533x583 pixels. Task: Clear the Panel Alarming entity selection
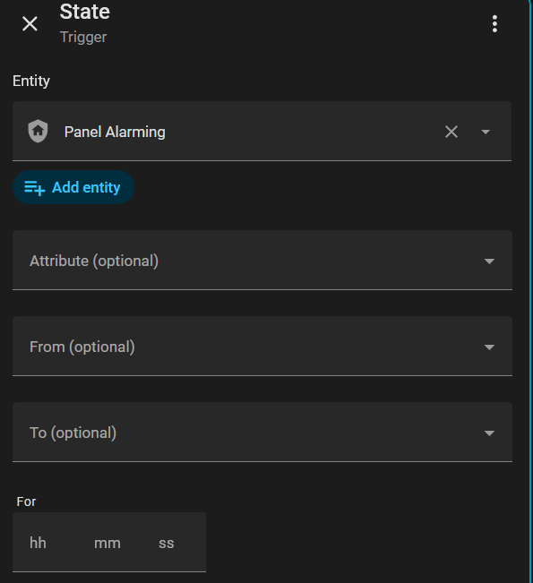coord(451,132)
